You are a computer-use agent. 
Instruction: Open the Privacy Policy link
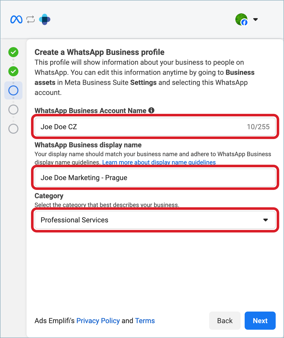[x=98, y=321]
